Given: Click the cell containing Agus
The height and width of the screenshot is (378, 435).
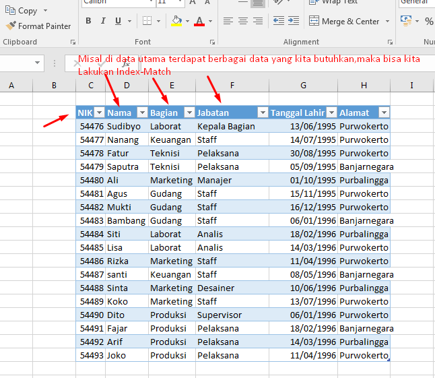Looking at the screenshot, I should [127, 193].
